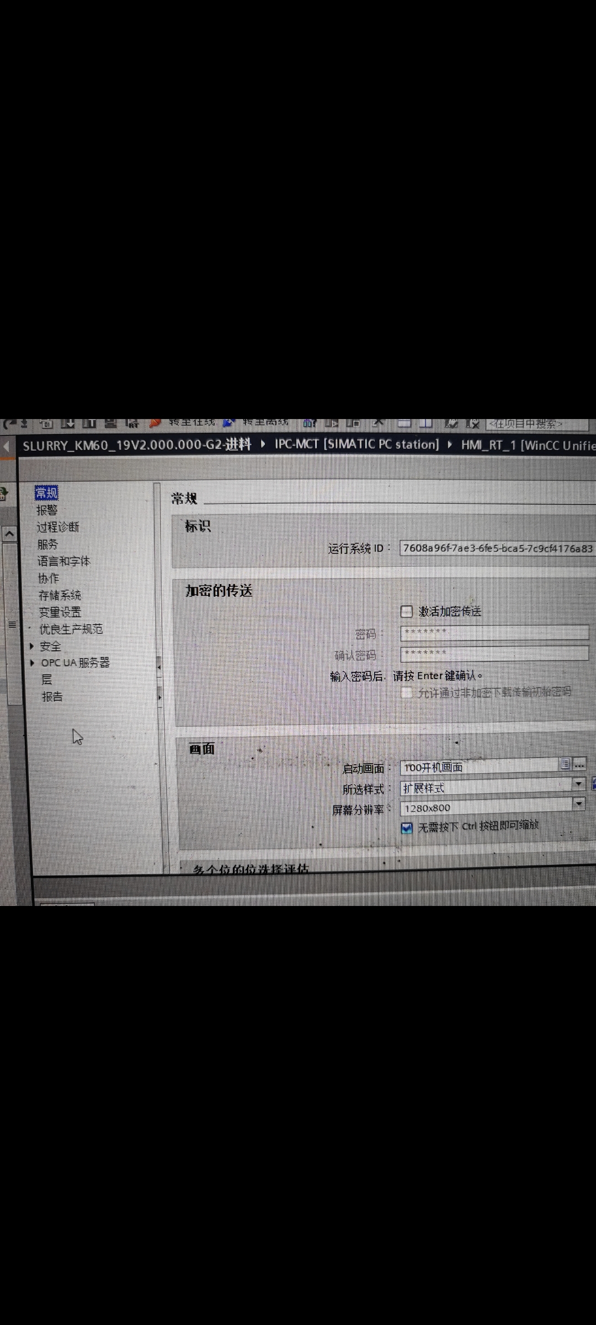Viewport: 596px width, 1325px height.
Task: Click the 运行系统 ID text field
Action: pyautogui.click(x=497, y=548)
